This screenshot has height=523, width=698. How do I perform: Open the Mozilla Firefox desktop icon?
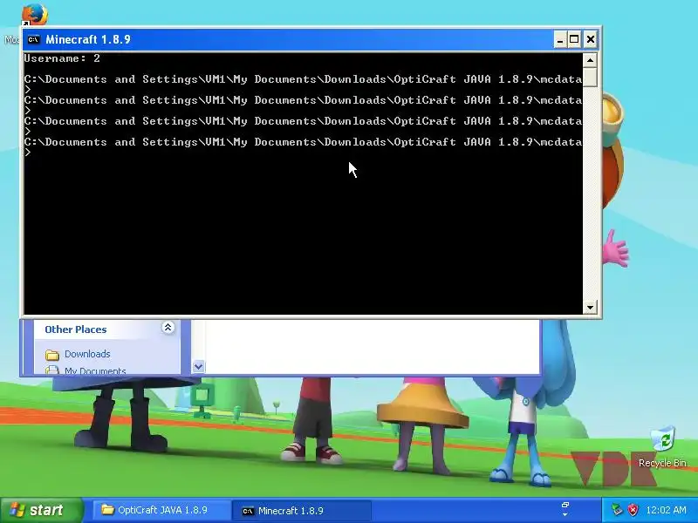pos(34,15)
